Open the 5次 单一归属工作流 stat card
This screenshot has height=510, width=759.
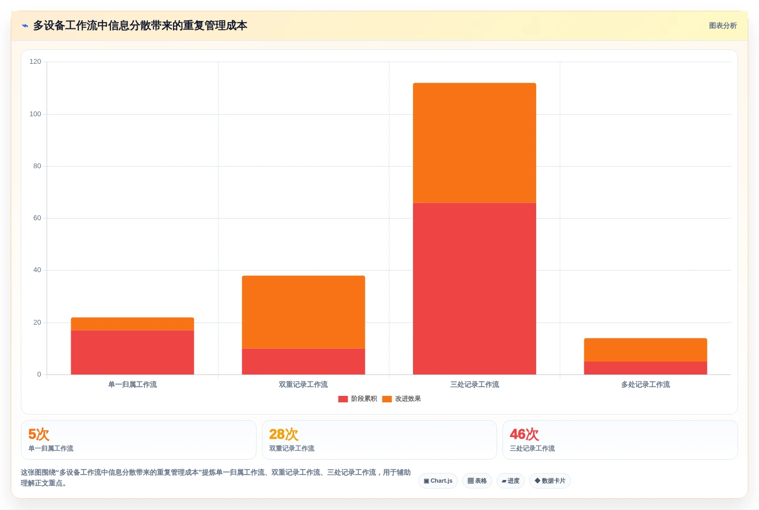tap(139, 440)
